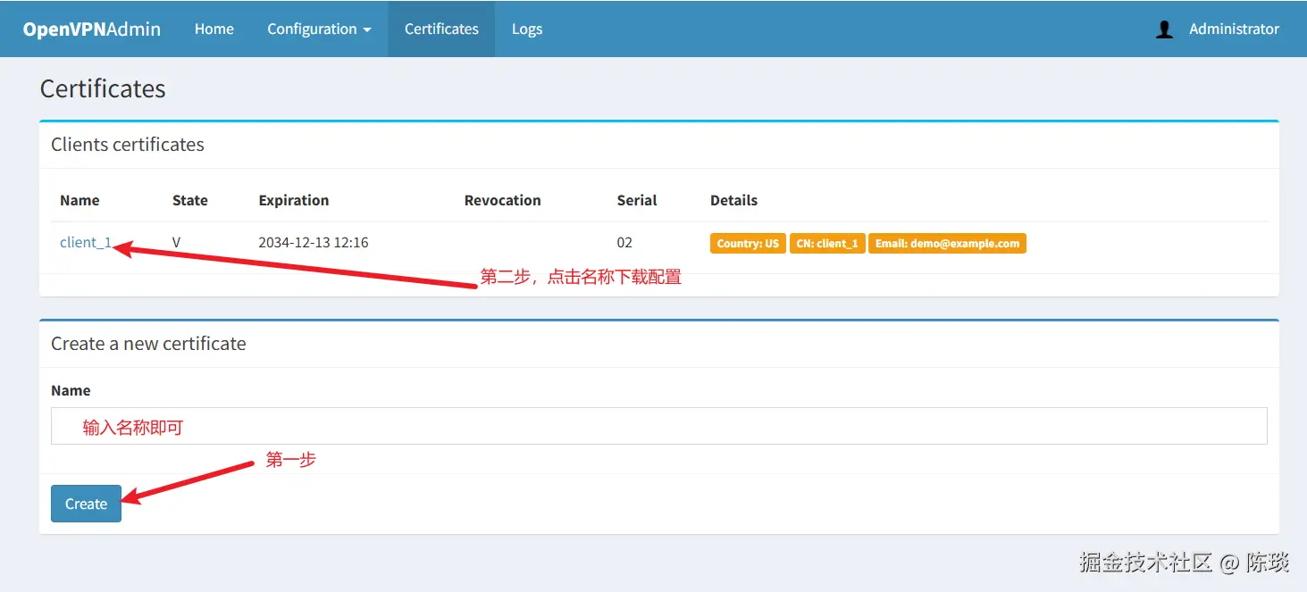Click the Create a new certificate heading
The height and width of the screenshot is (592, 1307).
148,344
